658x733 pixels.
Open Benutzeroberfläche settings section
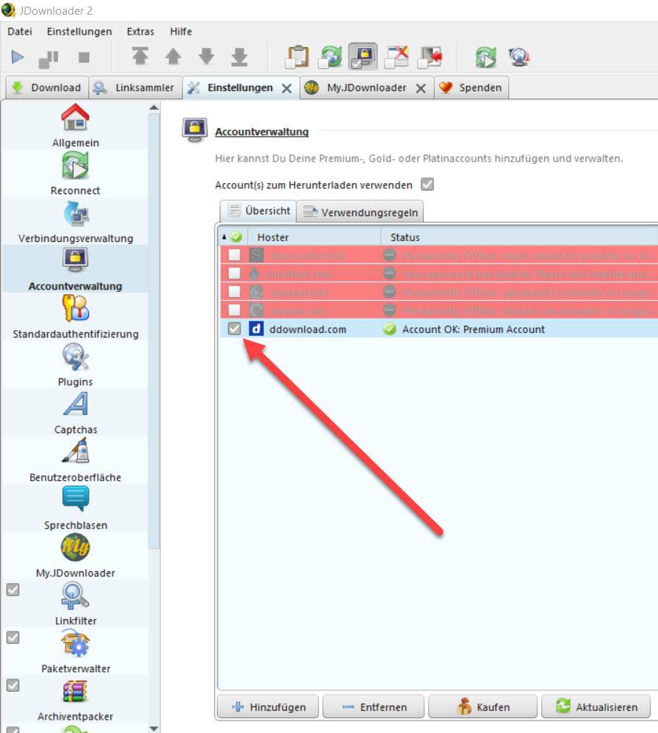tap(75, 460)
